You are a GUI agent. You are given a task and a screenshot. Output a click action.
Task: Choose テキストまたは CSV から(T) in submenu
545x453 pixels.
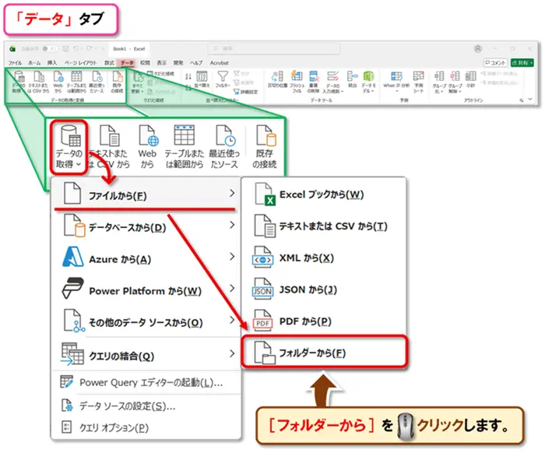[x=324, y=226]
